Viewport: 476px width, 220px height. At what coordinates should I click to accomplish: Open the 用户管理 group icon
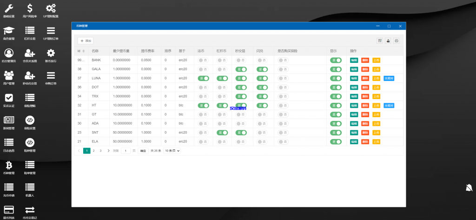coord(9,75)
